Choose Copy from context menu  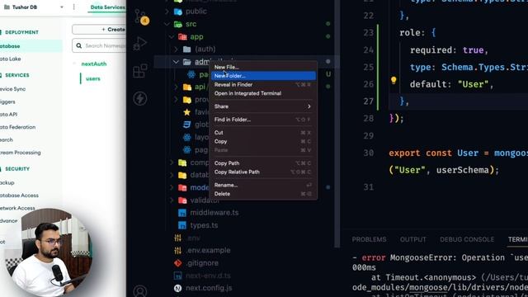[263, 141]
